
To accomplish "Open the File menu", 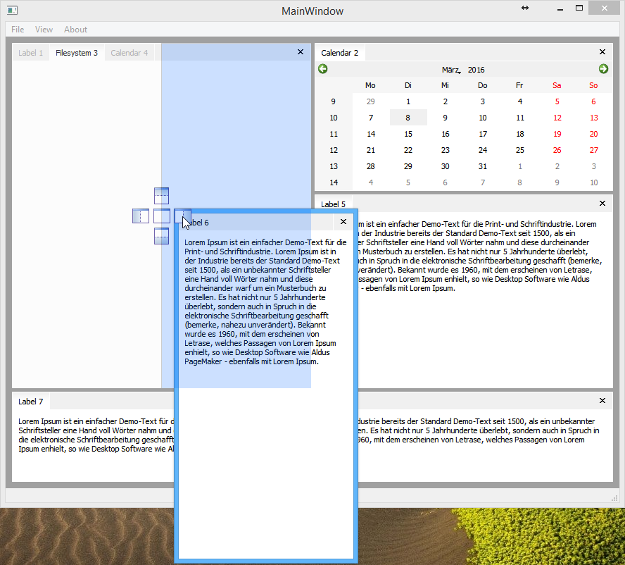I will [18, 30].
